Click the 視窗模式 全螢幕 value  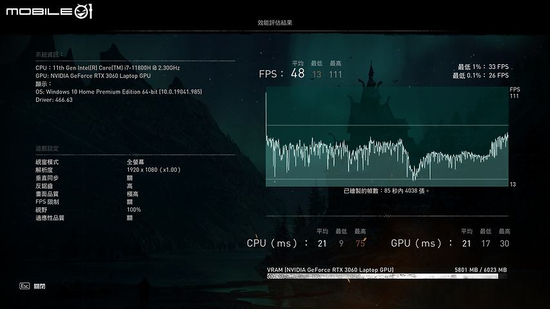point(135,162)
